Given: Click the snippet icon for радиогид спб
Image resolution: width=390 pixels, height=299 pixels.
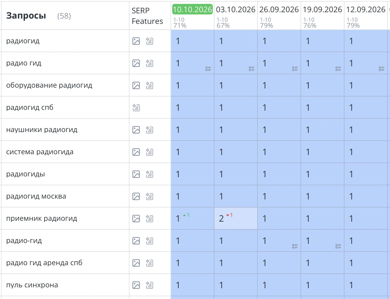Looking at the screenshot, I should [x=136, y=108].
